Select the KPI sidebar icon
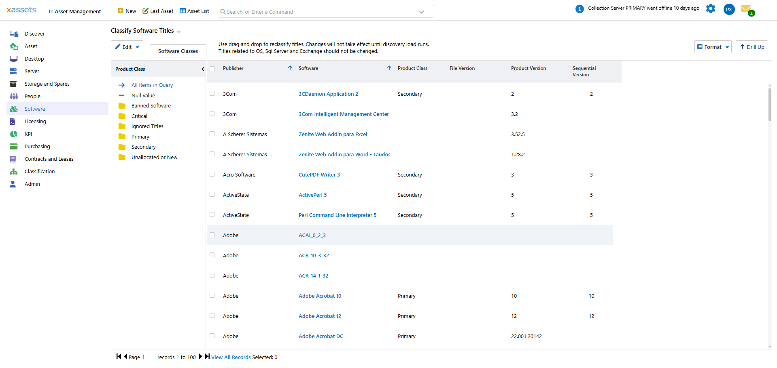Screen dimensions: 777x368 (x=14, y=134)
